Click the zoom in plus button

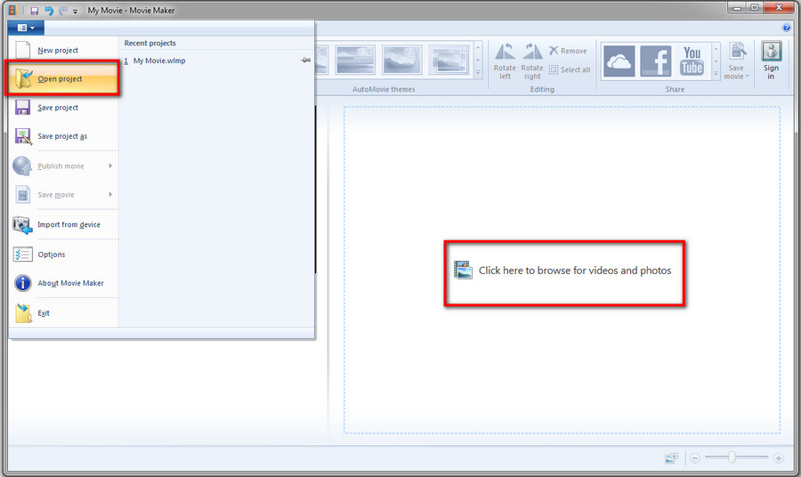pyautogui.click(x=779, y=458)
